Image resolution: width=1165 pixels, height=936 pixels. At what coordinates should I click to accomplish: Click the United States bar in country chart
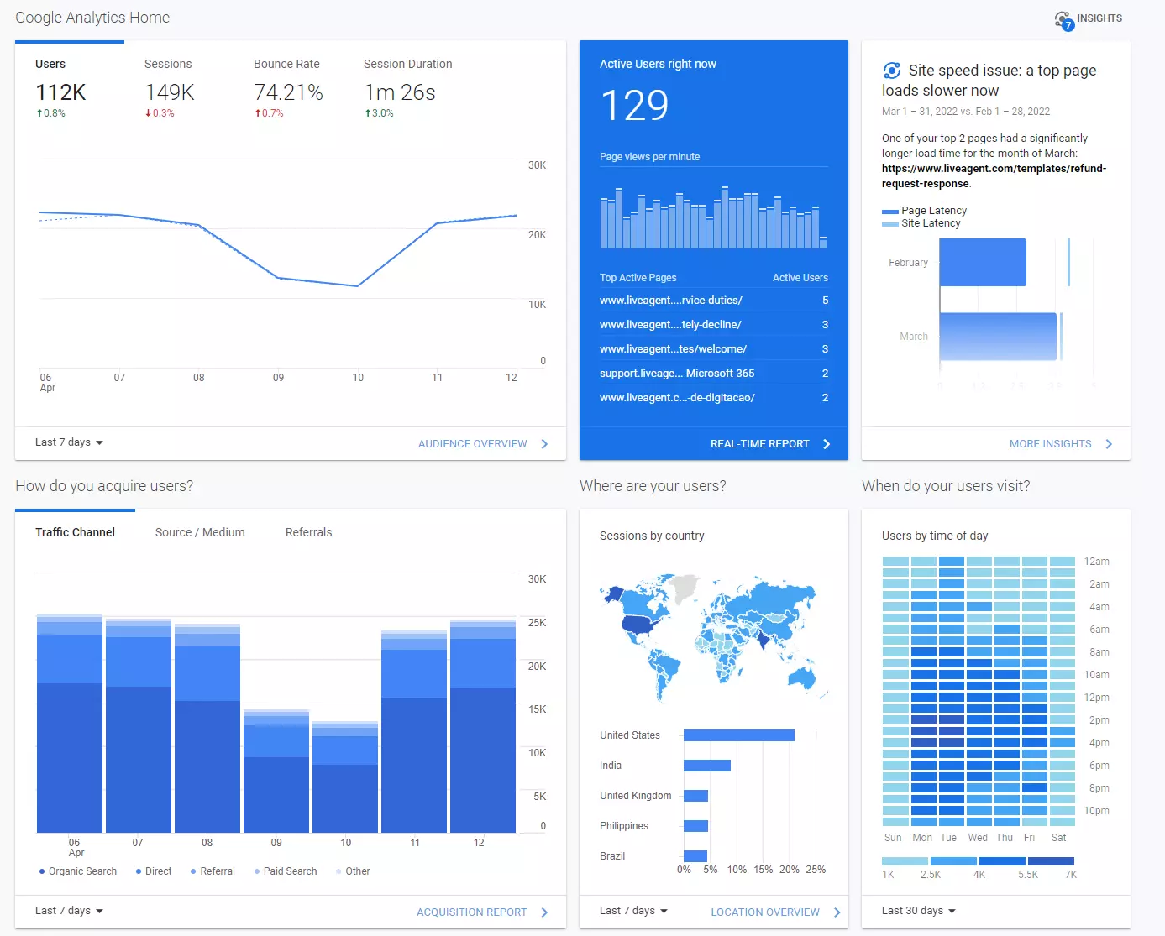(737, 735)
